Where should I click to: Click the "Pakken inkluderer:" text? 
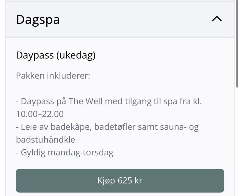click(x=53, y=75)
